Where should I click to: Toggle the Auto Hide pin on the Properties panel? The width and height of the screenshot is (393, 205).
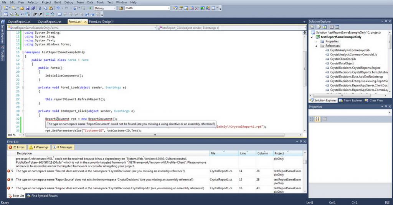pyautogui.click(x=386, y=107)
